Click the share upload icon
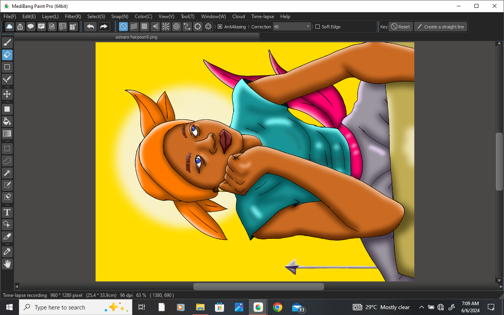 coord(20,27)
